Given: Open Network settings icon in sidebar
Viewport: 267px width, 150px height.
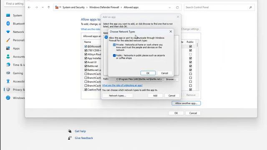Looking at the screenshot, I should click(8, 32).
